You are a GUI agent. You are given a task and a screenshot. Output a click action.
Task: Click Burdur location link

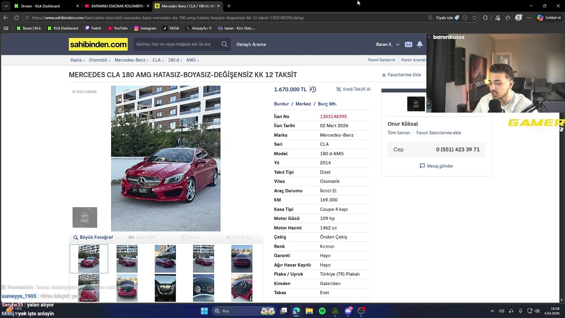[281, 104]
